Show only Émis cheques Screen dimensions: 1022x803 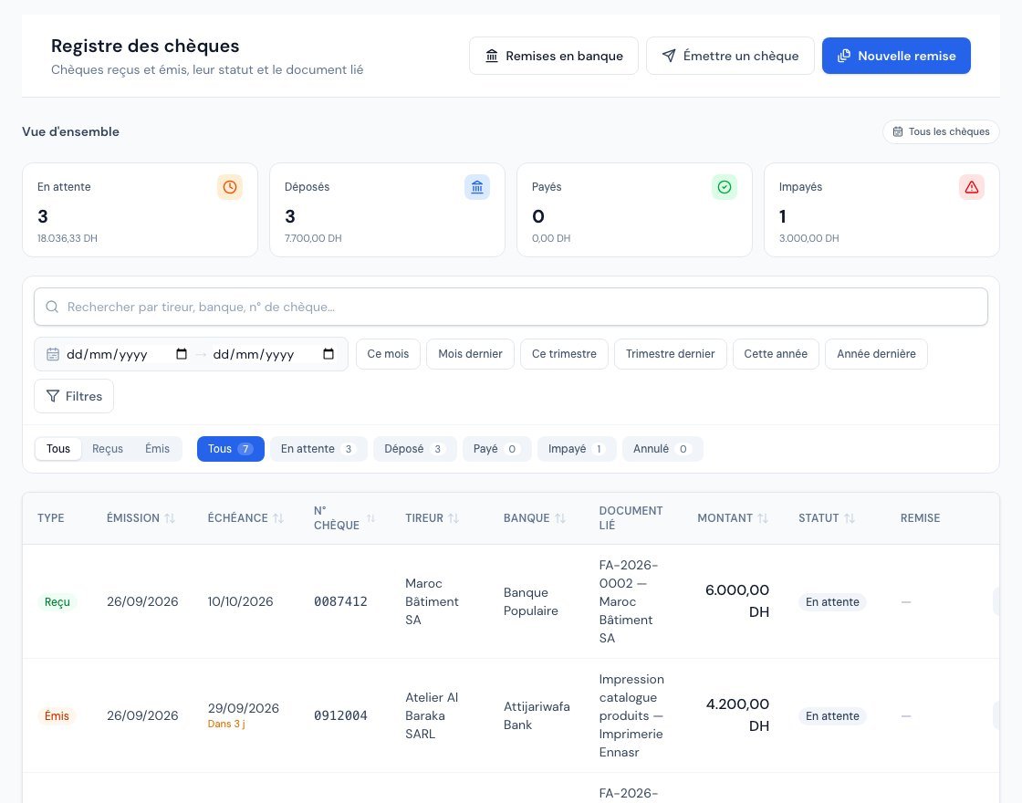pyautogui.click(x=157, y=449)
